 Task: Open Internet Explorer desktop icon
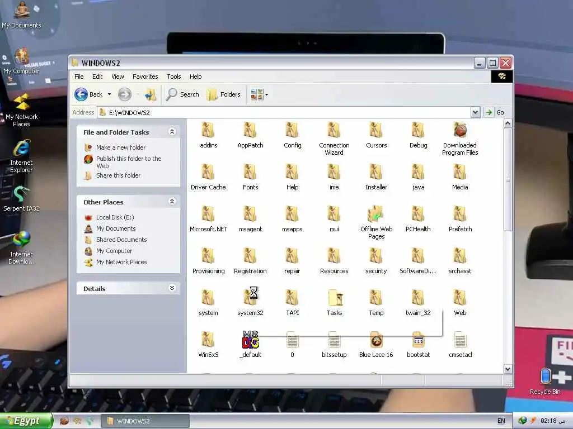click(21, 156)
